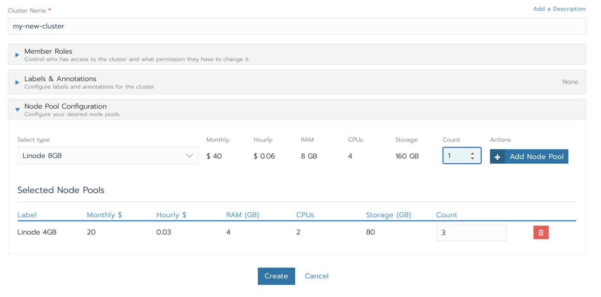Delete the Linode 4GB node pool

pyautogui.click(x=540, y=232)
